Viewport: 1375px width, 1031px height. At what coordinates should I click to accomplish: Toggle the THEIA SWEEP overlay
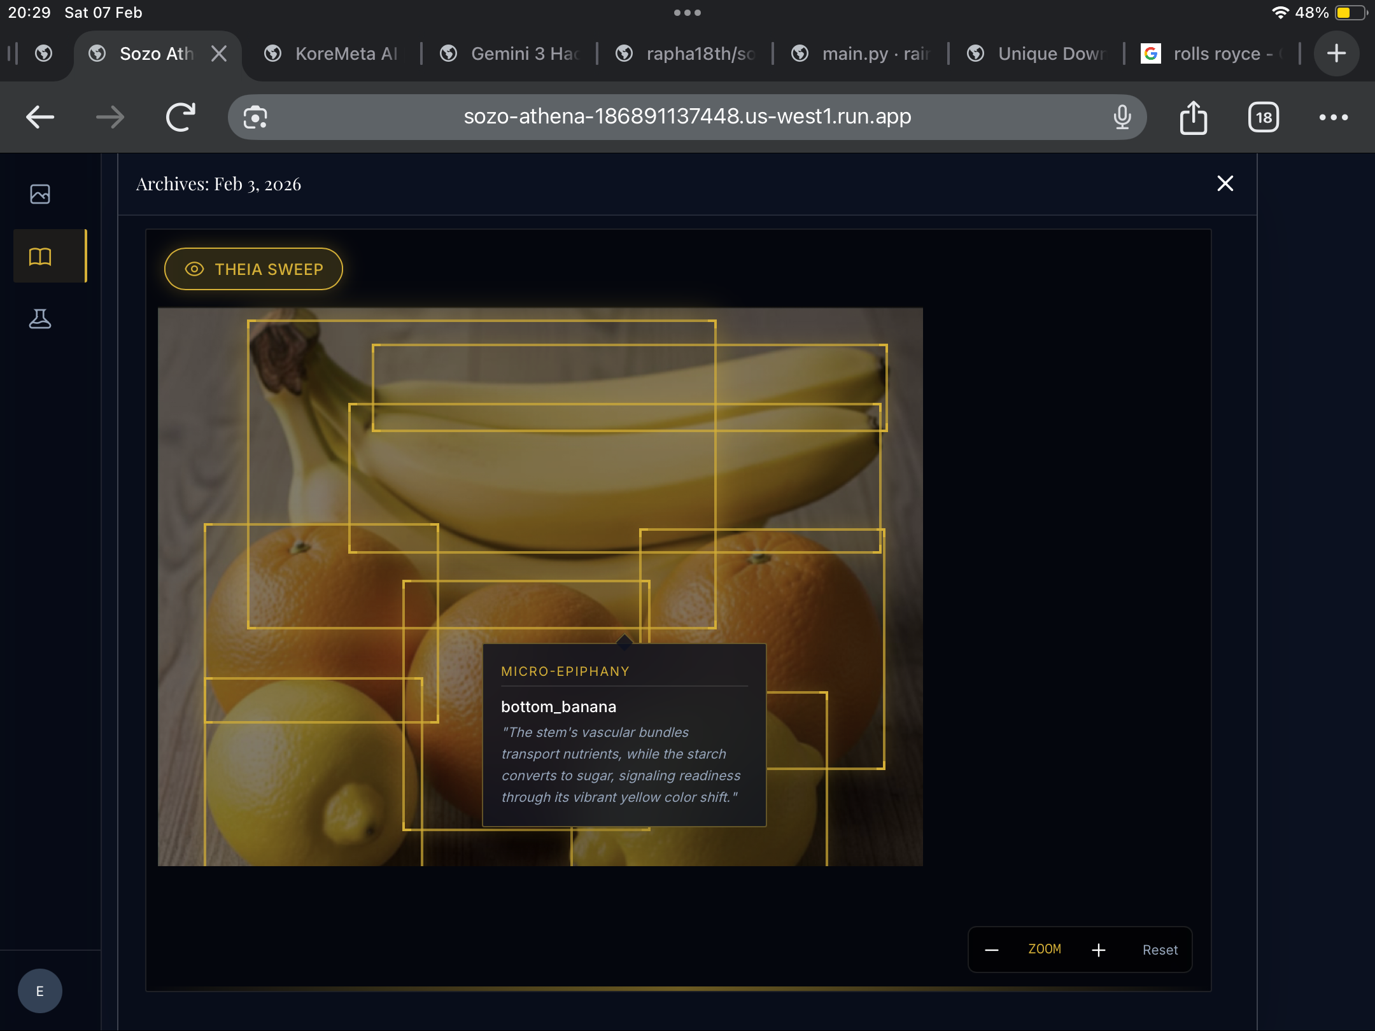254,269
